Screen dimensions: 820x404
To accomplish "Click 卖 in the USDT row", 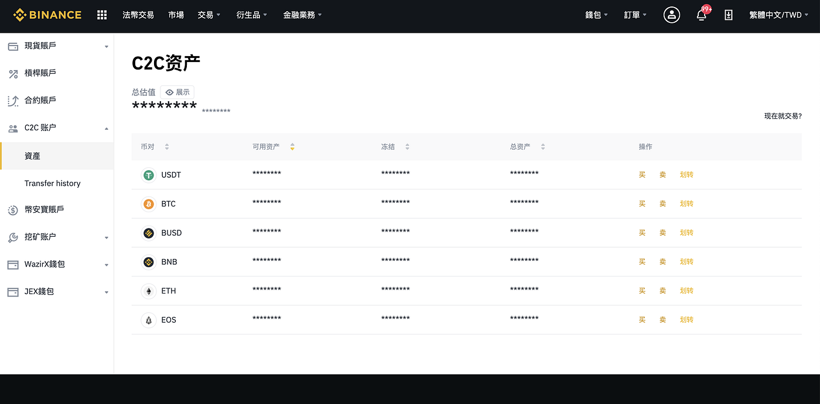I will click(662, 175).
